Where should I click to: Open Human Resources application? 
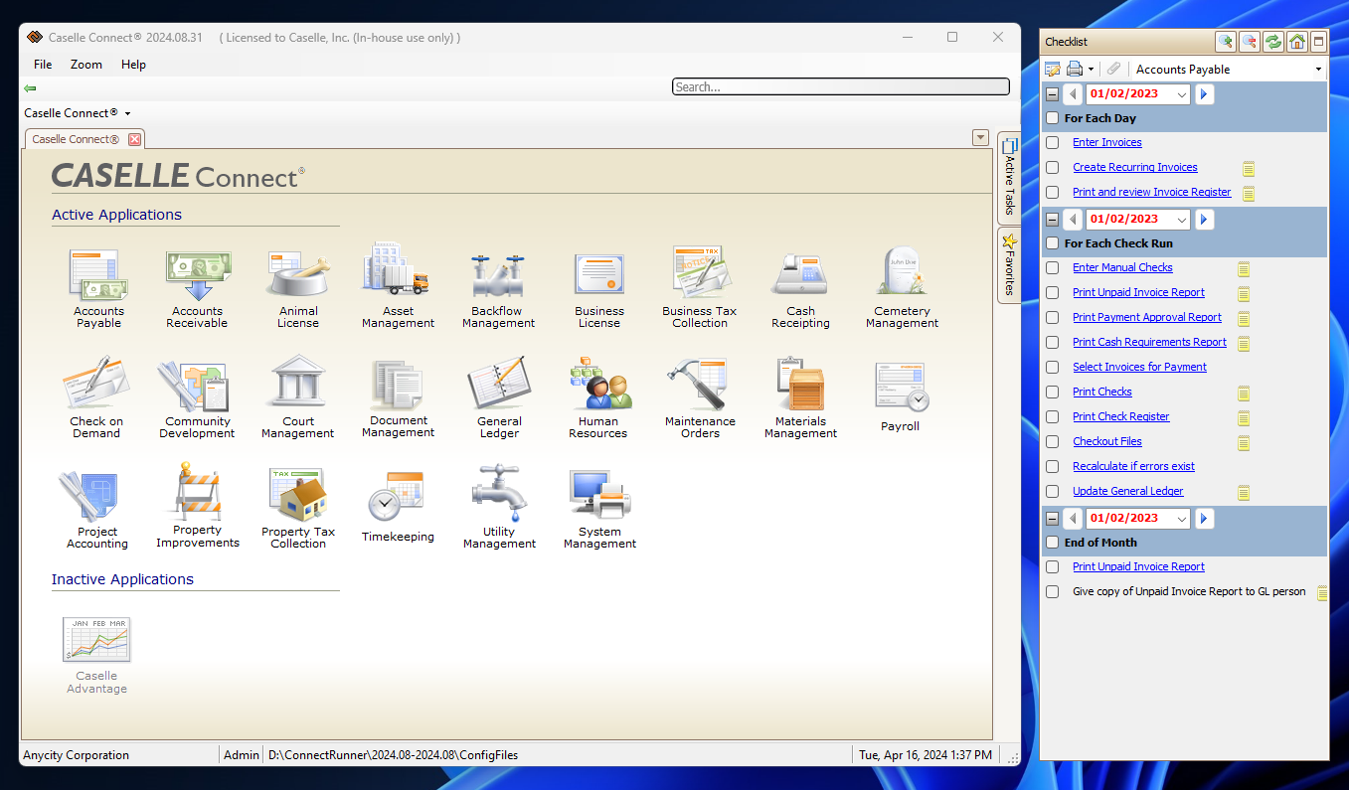[598, 397]
